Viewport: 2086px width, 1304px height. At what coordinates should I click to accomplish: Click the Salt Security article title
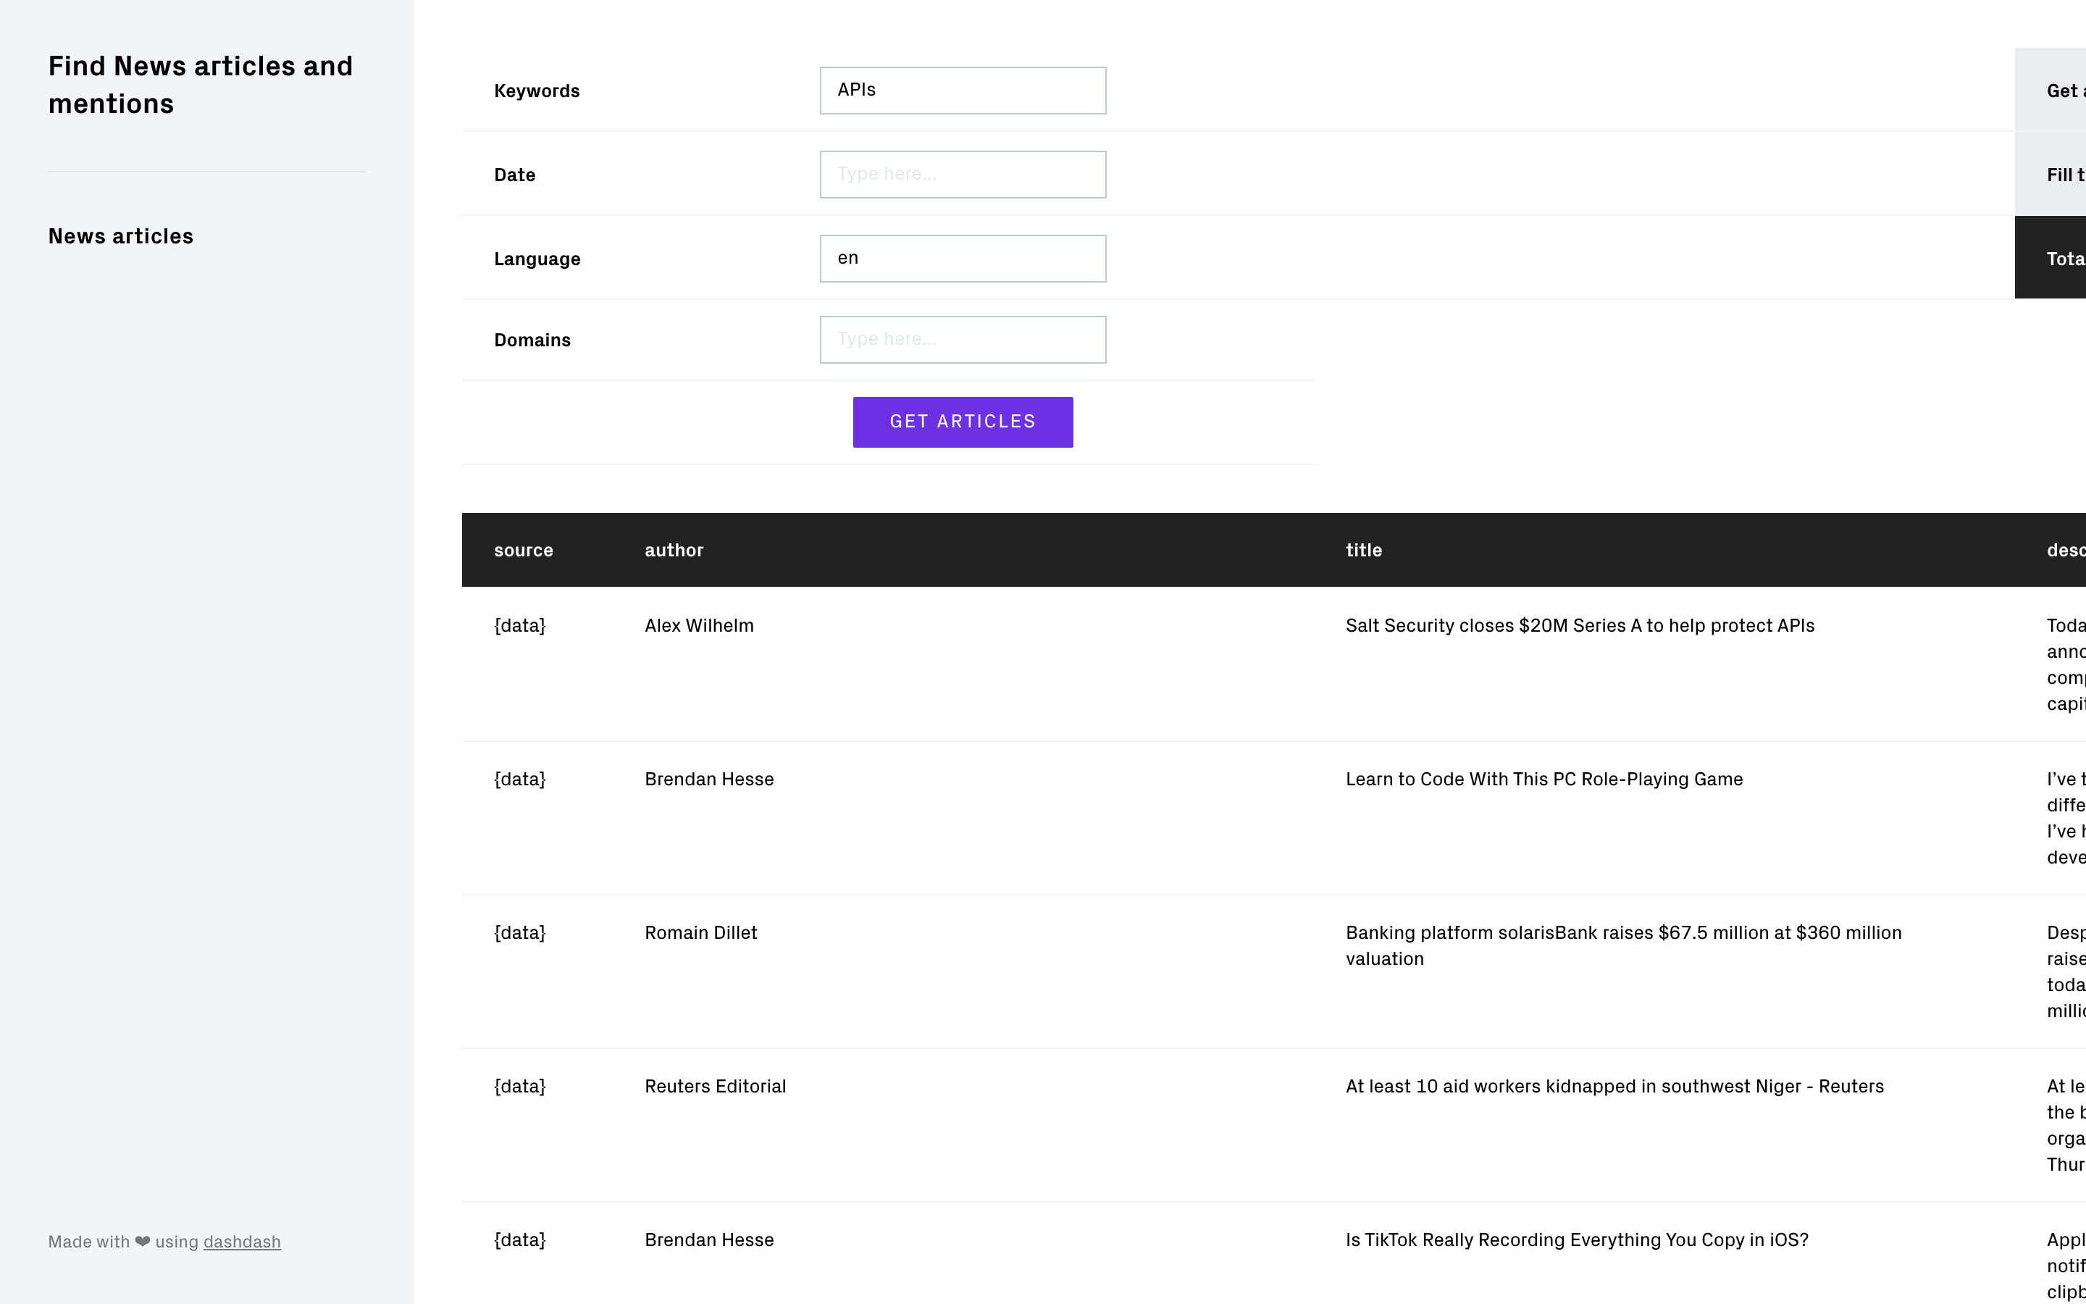(1579, 626)
